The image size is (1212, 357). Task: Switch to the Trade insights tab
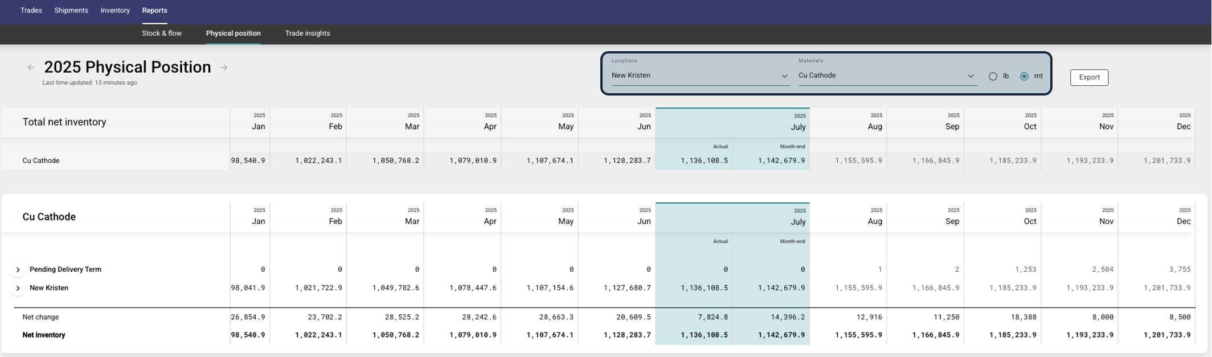pos(308,34)
